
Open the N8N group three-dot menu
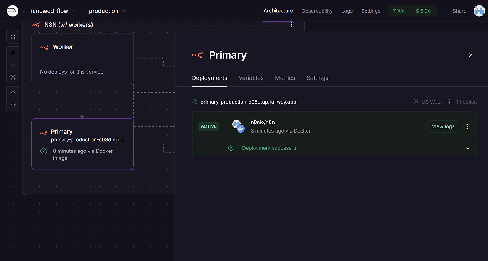pyautogui.click(x=292, y=25)
